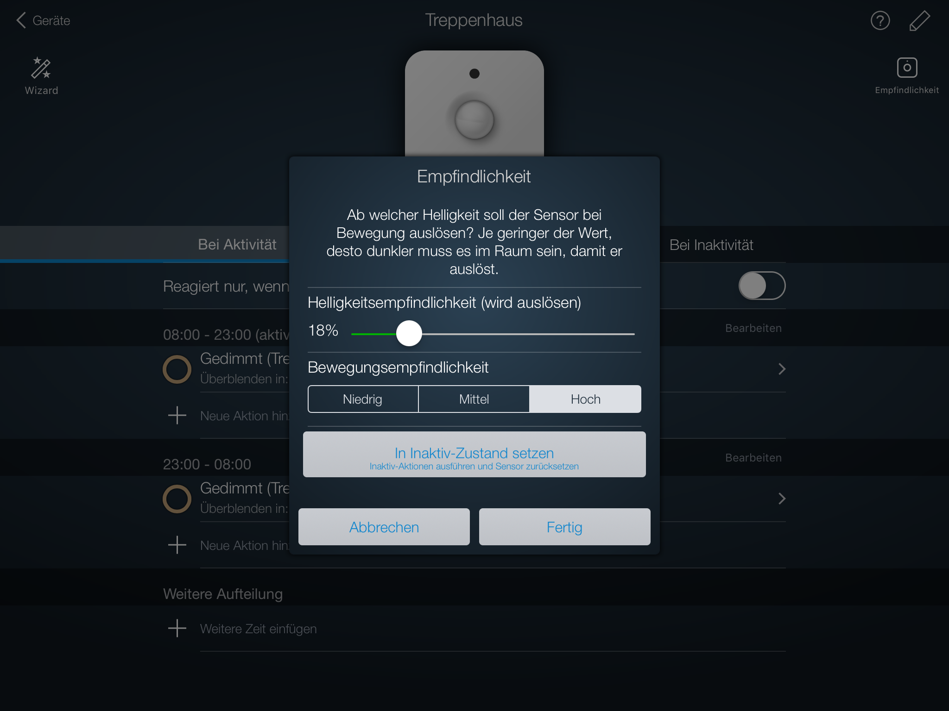Tap the plus icon under 08:00 - 23:00
The image size is (949, 711).
click(177, 416)
